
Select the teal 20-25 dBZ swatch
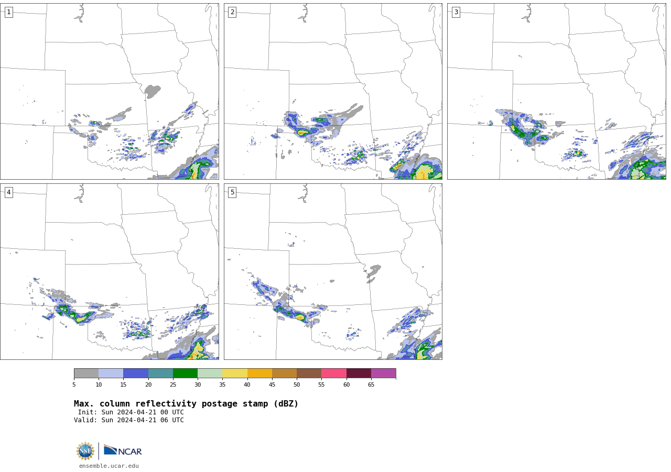pos(160,374)
